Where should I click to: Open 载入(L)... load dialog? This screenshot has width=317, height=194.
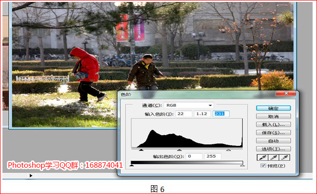(x=273, y=124)
